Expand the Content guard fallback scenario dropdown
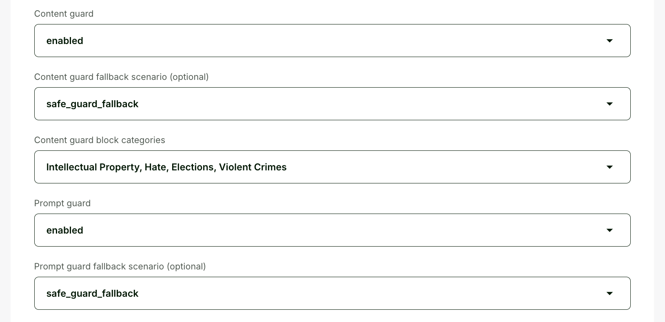665x322 pixels. tap(326, 104)
